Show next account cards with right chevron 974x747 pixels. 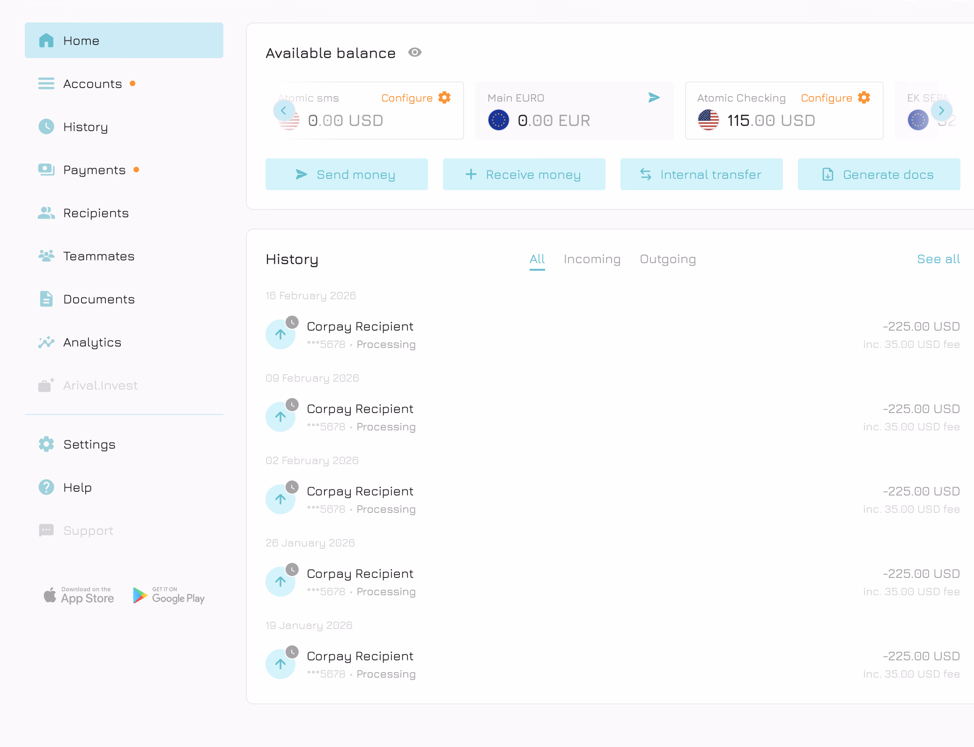[x=941, y=111]
